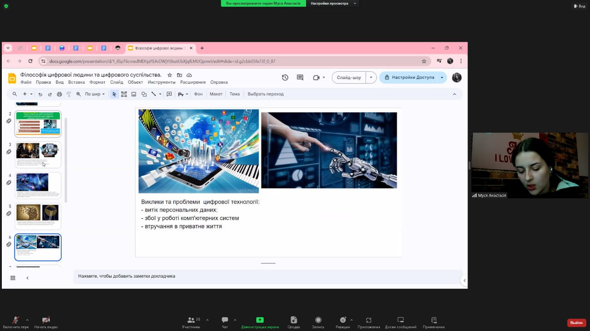Click the Выбрать переход transition button
Screen dimensions: 590x331
click(x=265, y=94)
